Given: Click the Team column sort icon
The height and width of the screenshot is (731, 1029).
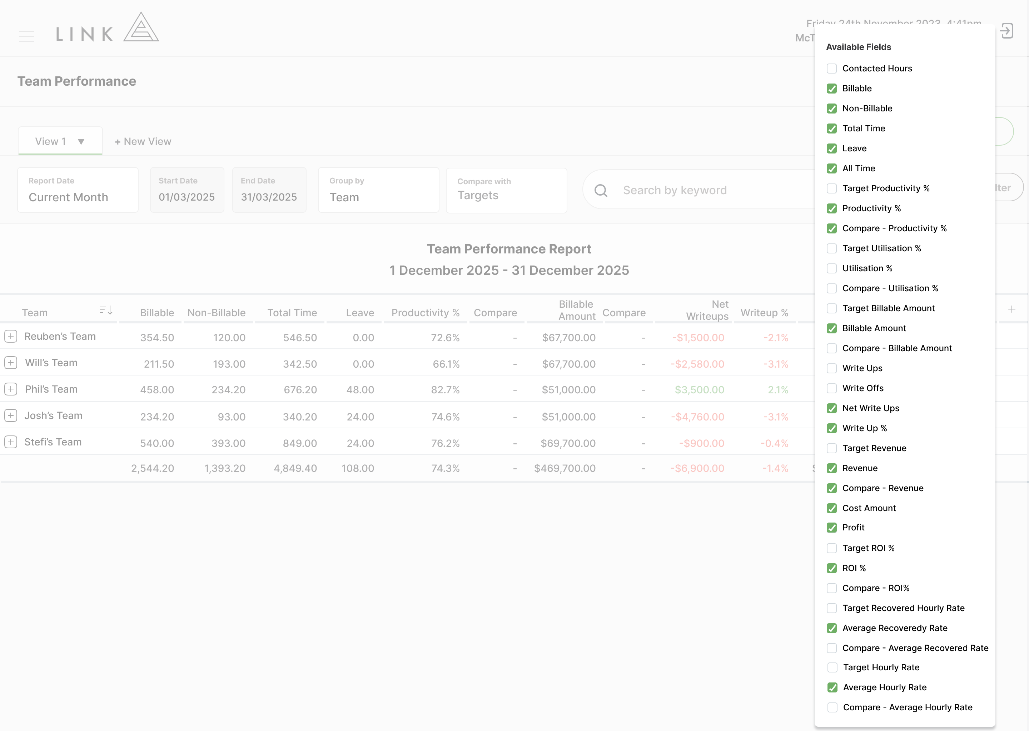Looking at the screenshot, I should (106, 310).
